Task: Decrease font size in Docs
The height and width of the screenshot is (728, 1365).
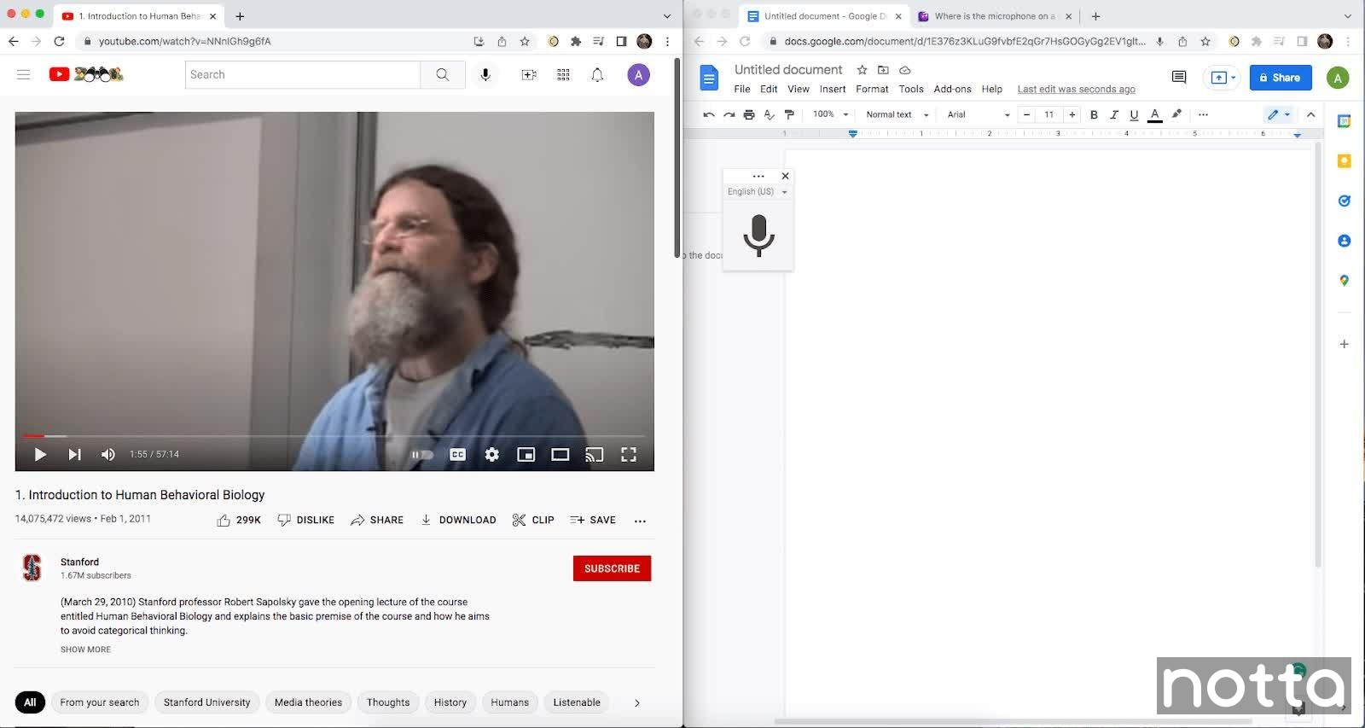Action: (1026, 114)
